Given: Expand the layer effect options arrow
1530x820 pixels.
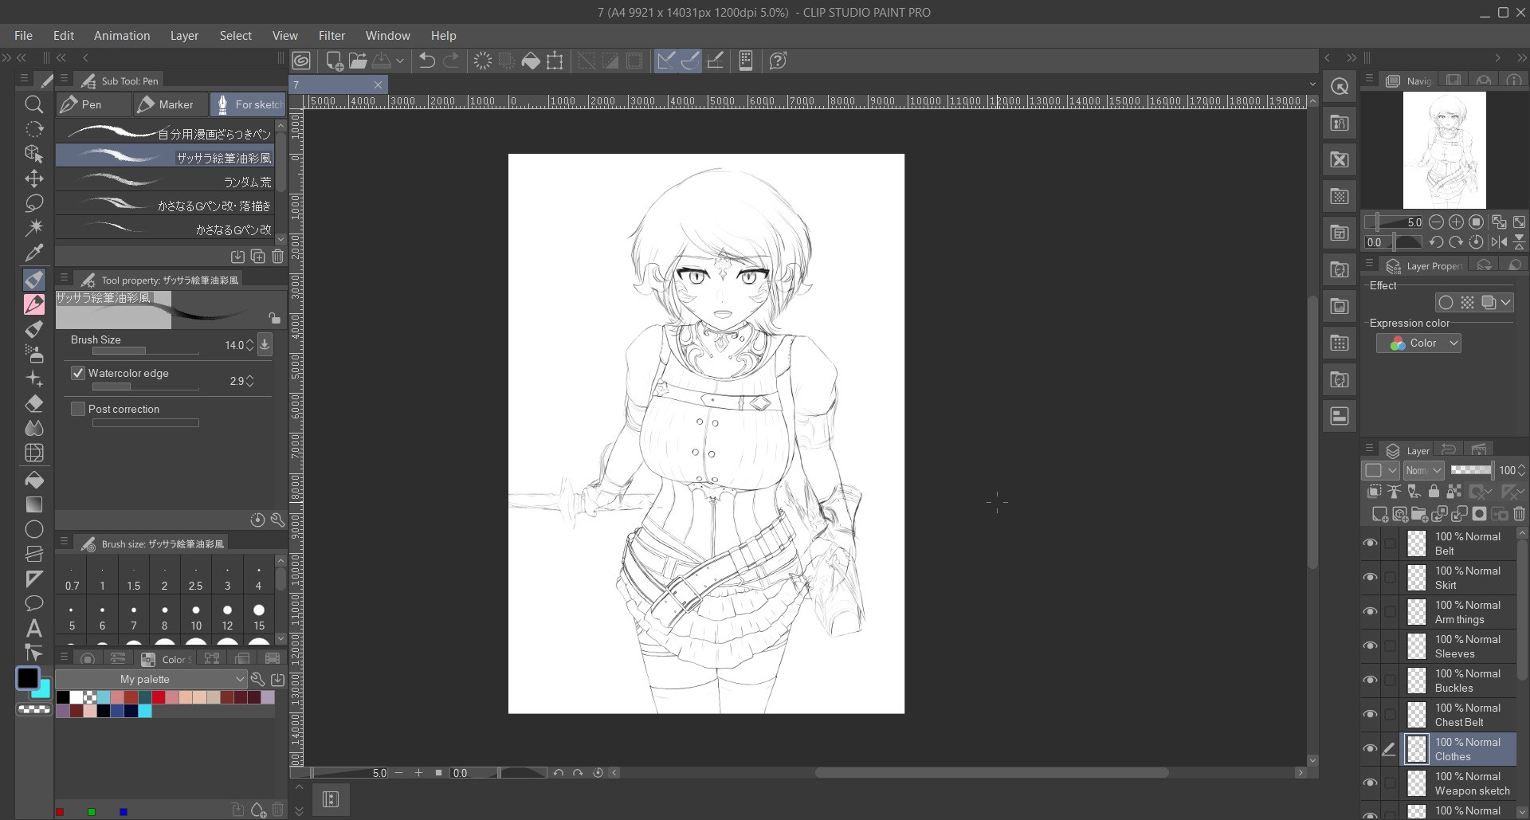Looking at the screenshot, I should [1505, 303].
